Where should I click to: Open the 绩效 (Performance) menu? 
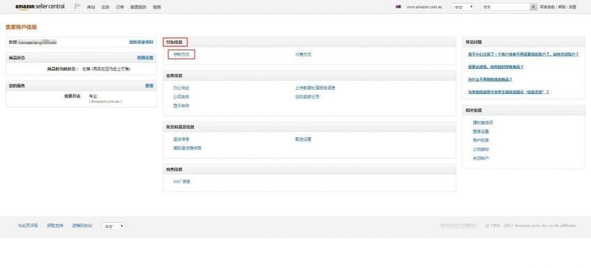[x=157, y=7]
